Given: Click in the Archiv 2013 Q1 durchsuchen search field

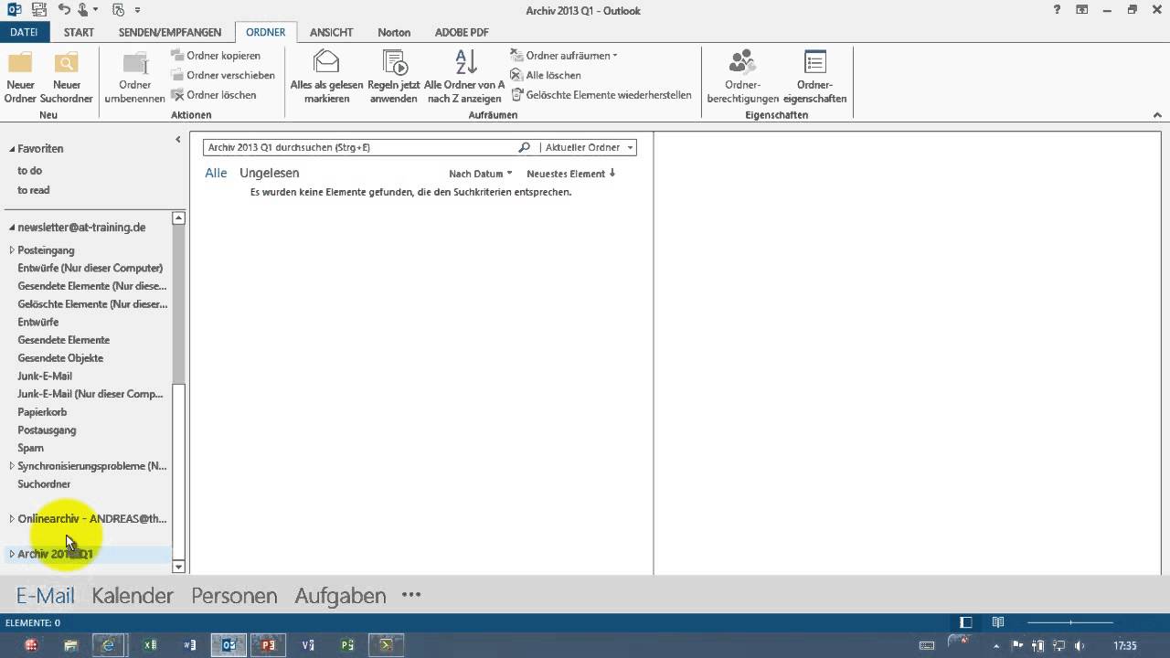Looking at the screenshot, I should 359,147.
